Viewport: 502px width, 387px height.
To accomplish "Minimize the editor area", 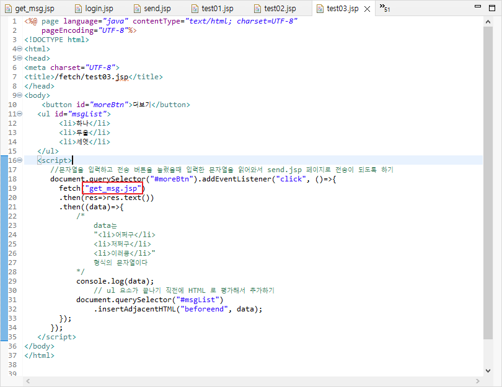I will tap(478, 6).
